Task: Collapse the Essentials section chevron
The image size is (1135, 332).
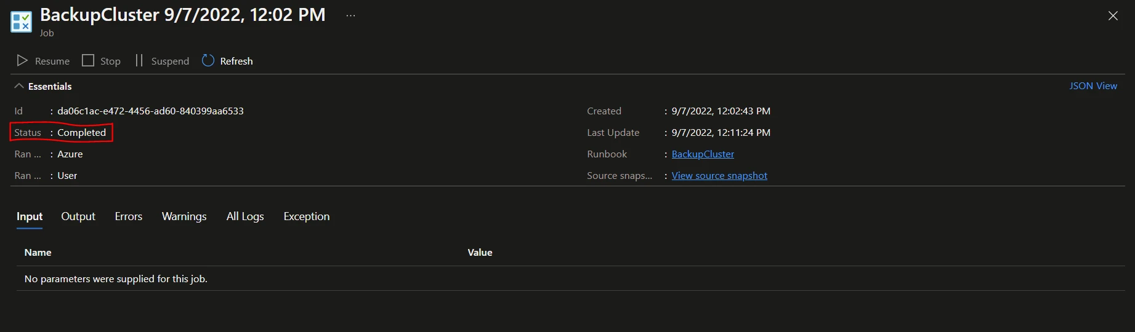Action: click(19, 86)
